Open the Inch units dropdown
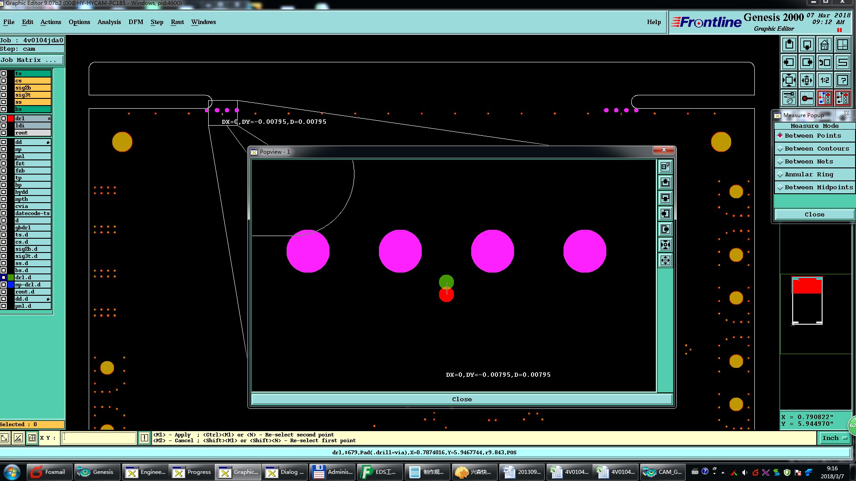Viewport: 856px width, 481px height. [x=835, y=438]
